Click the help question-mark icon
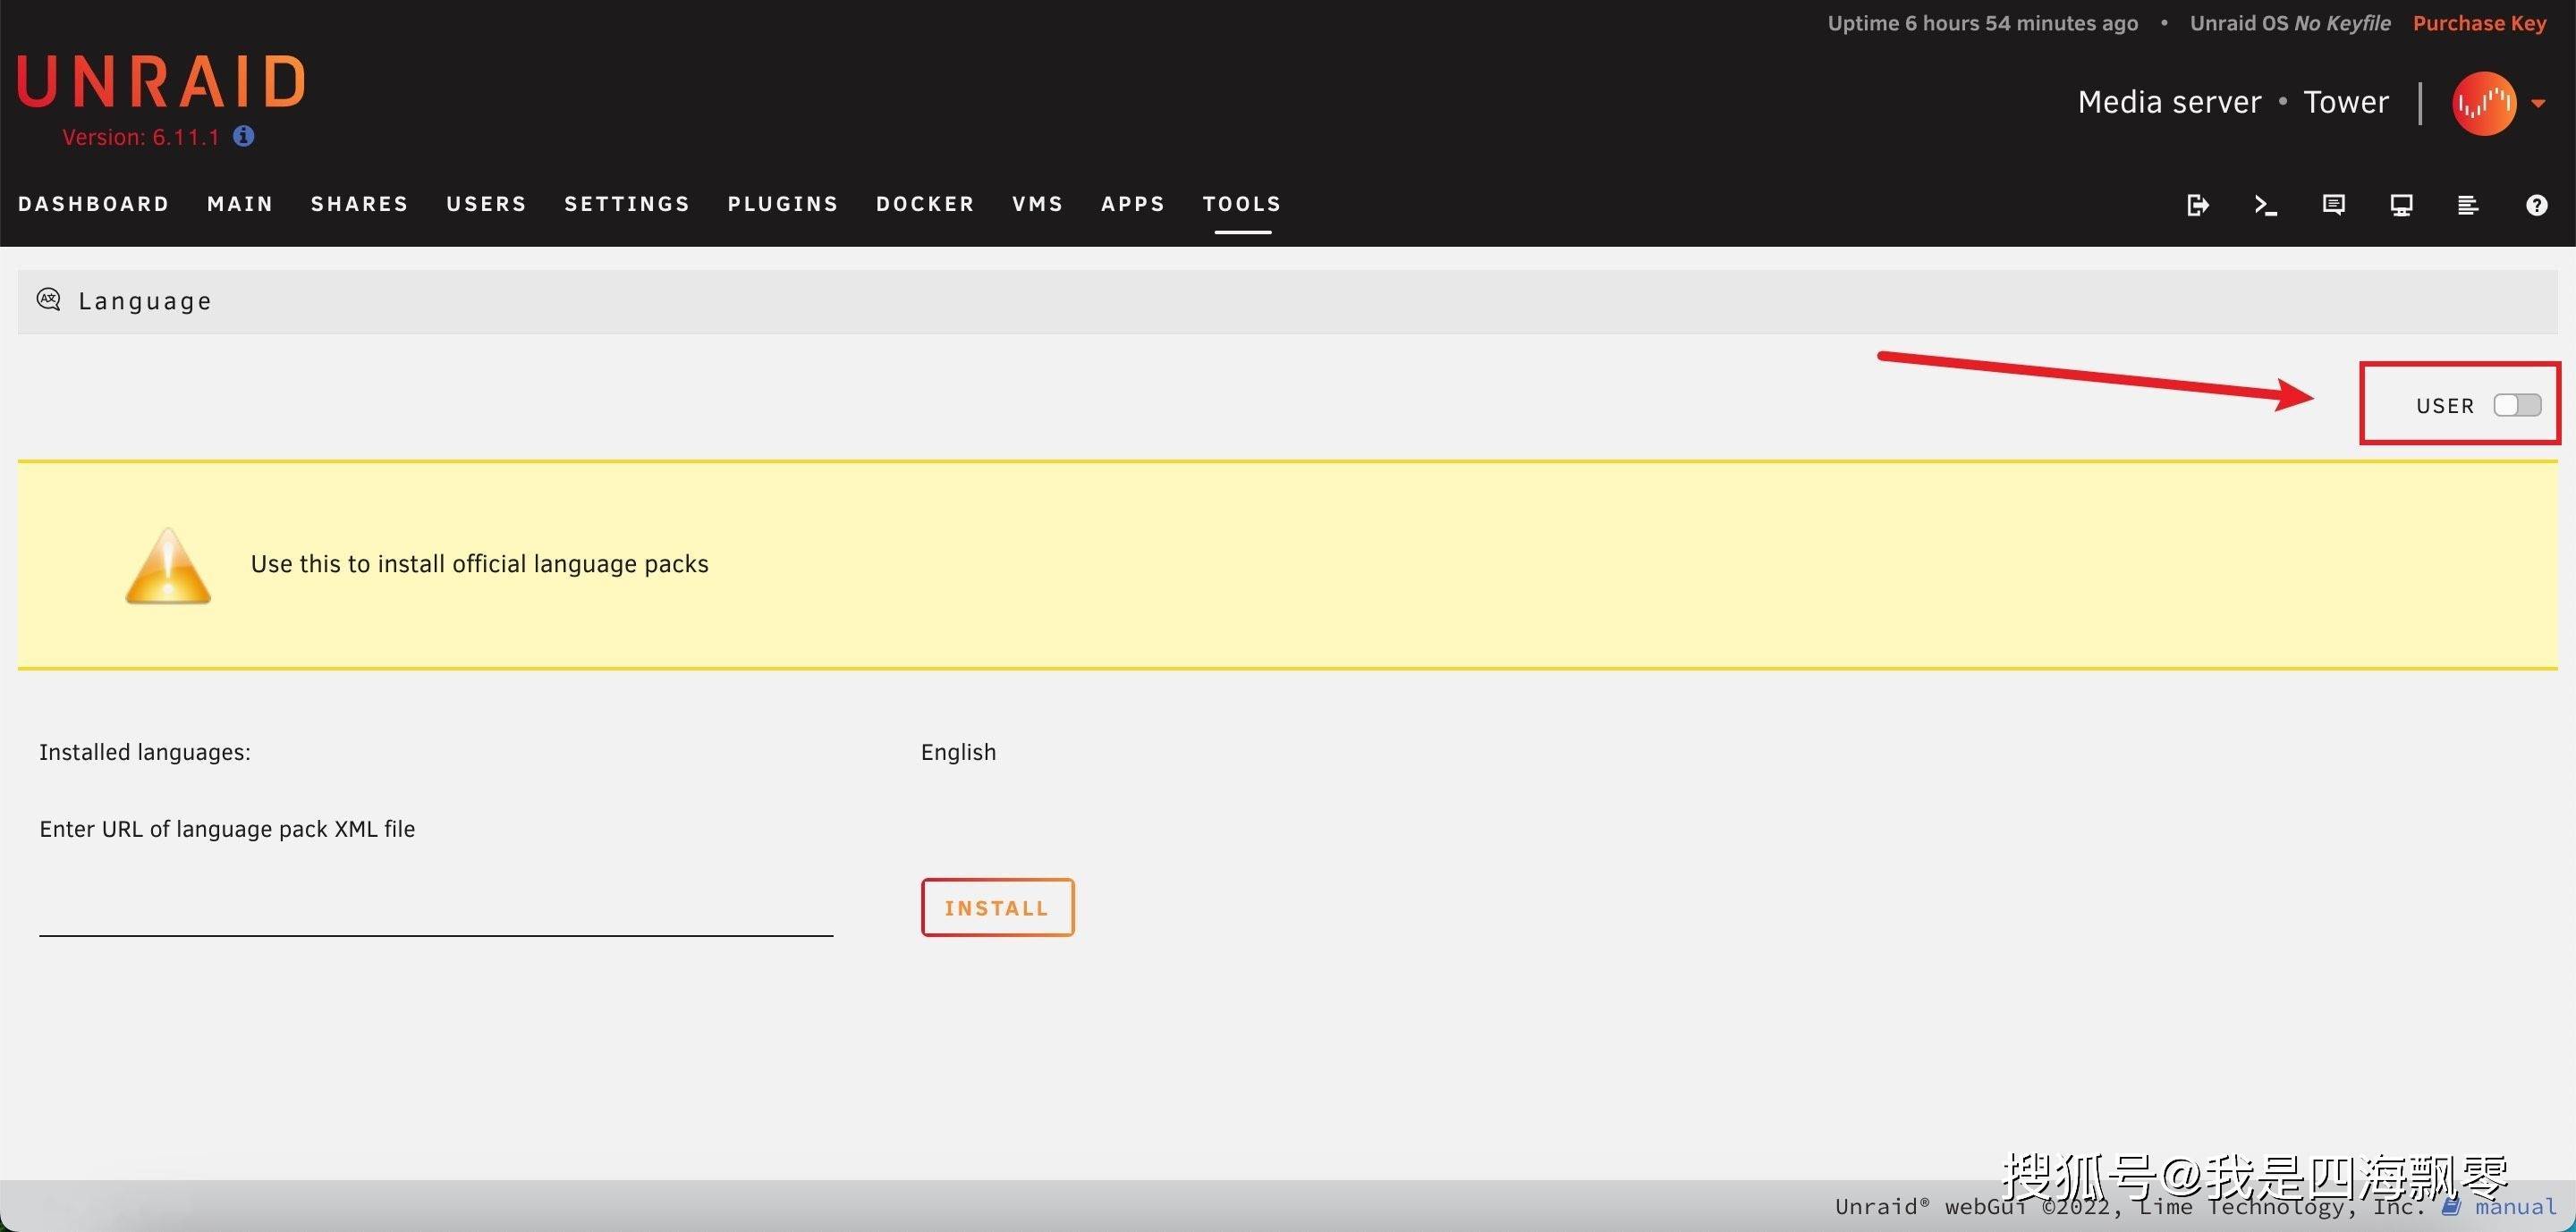This screenshot has width=2576, height=1232. [x=2536, y=205]
